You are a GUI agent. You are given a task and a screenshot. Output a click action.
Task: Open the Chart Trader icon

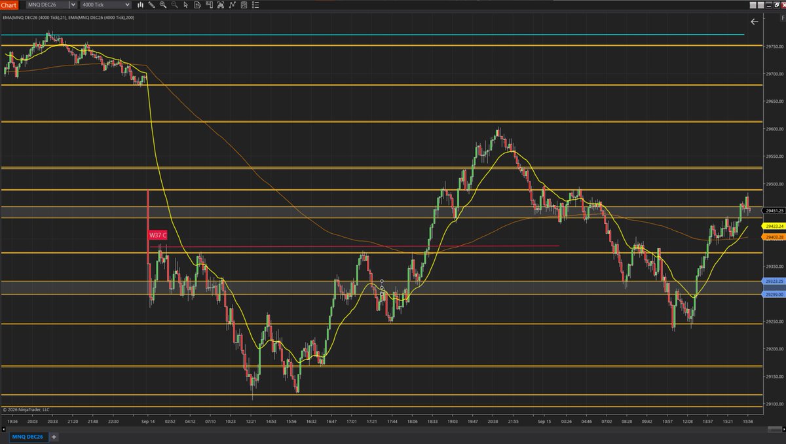pos(209,5)
